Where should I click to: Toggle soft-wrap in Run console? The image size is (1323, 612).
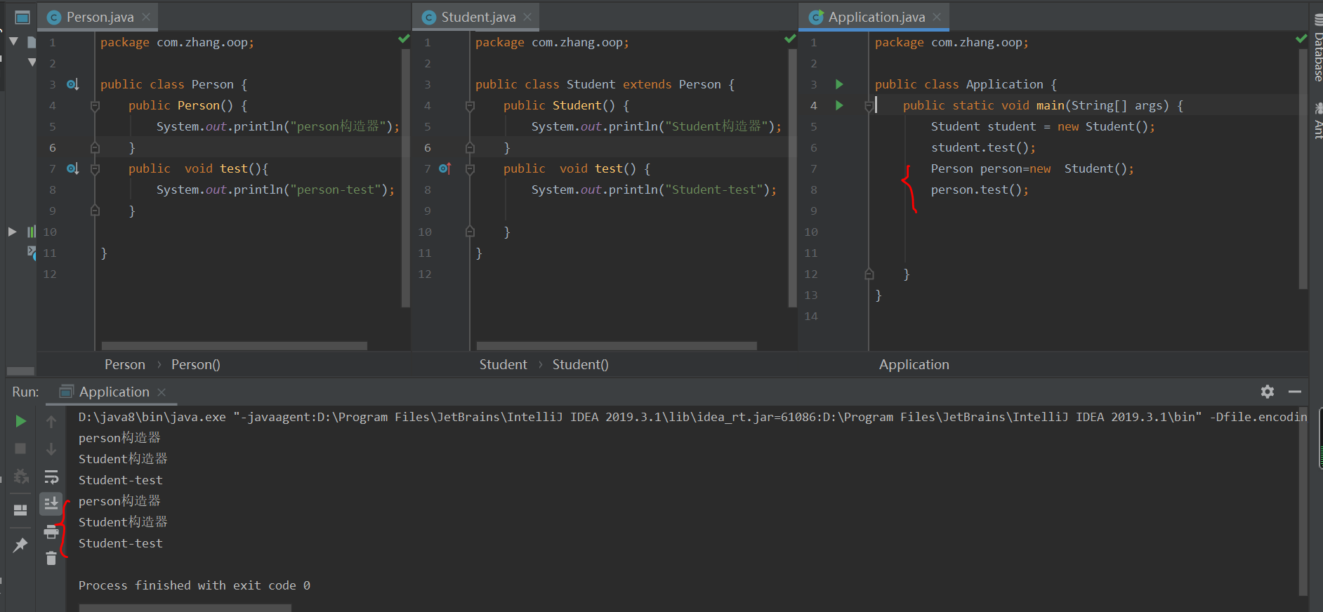coord(51,477)
